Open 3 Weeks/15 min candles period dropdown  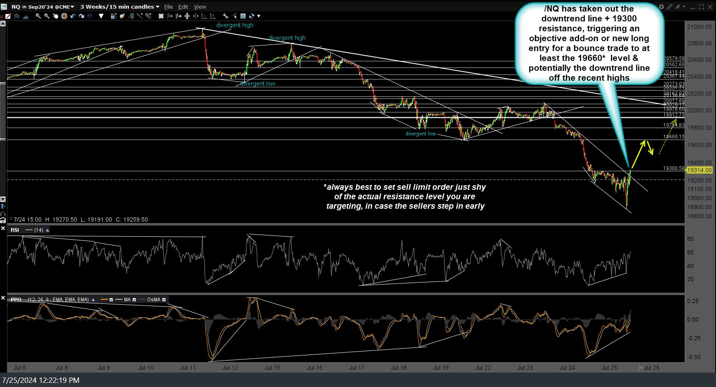(x=119, y=7)
